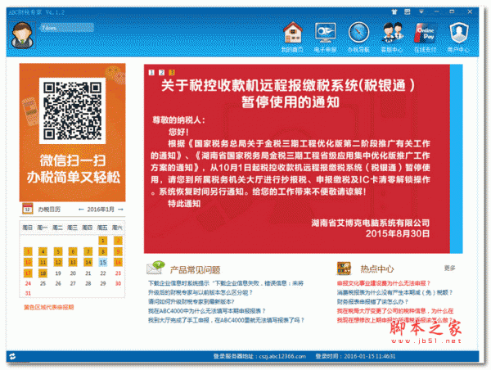Open FAQ 我在ABC4000中为什么无法填写本期申报报表
Viewport: 491px width, 370px height.
coord(207,311)
